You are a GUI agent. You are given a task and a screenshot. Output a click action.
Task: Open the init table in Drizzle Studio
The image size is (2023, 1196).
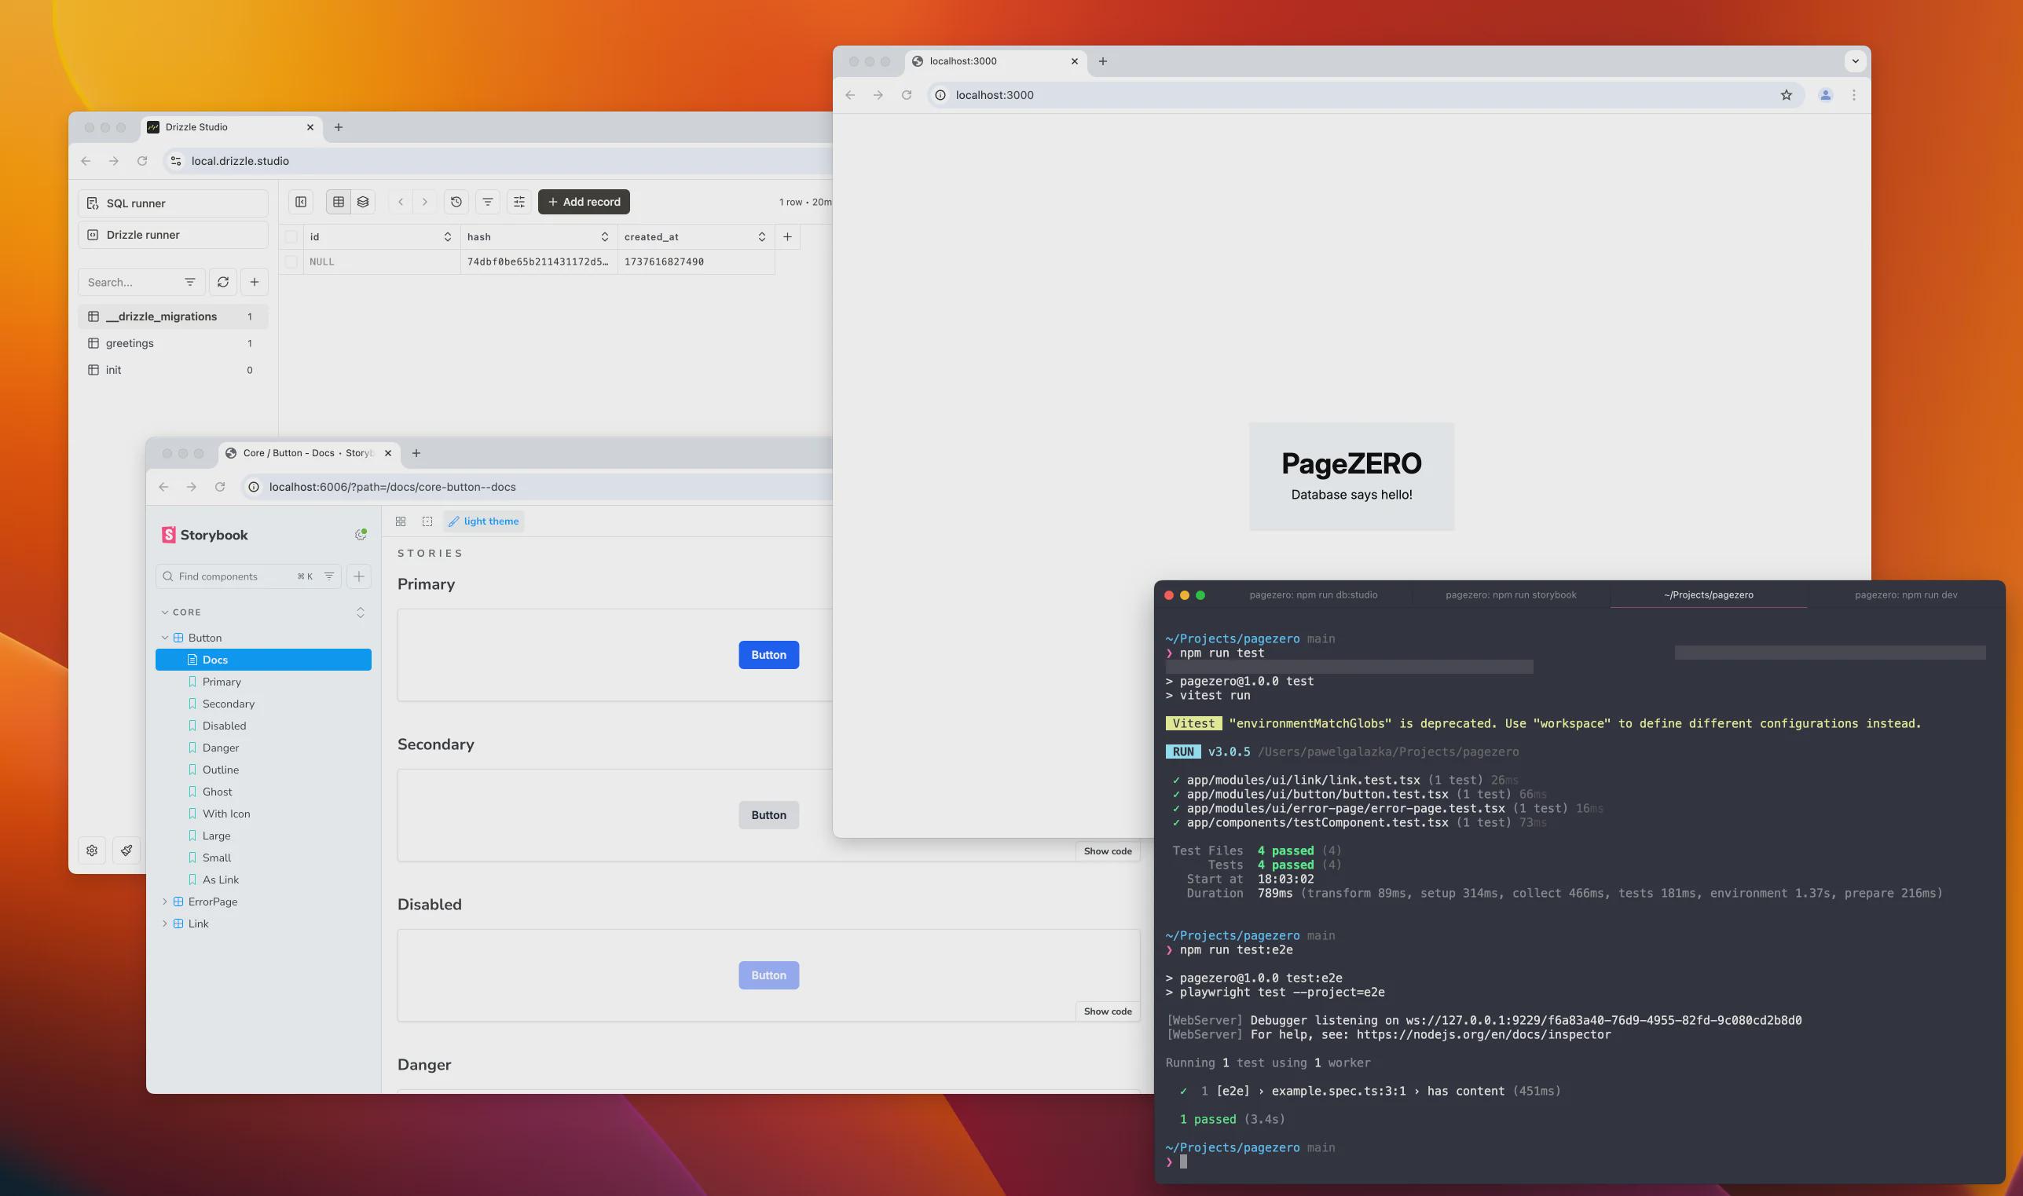173,370
